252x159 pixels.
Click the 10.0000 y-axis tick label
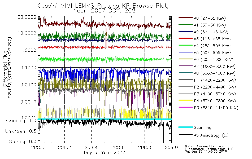pos(27,33)
